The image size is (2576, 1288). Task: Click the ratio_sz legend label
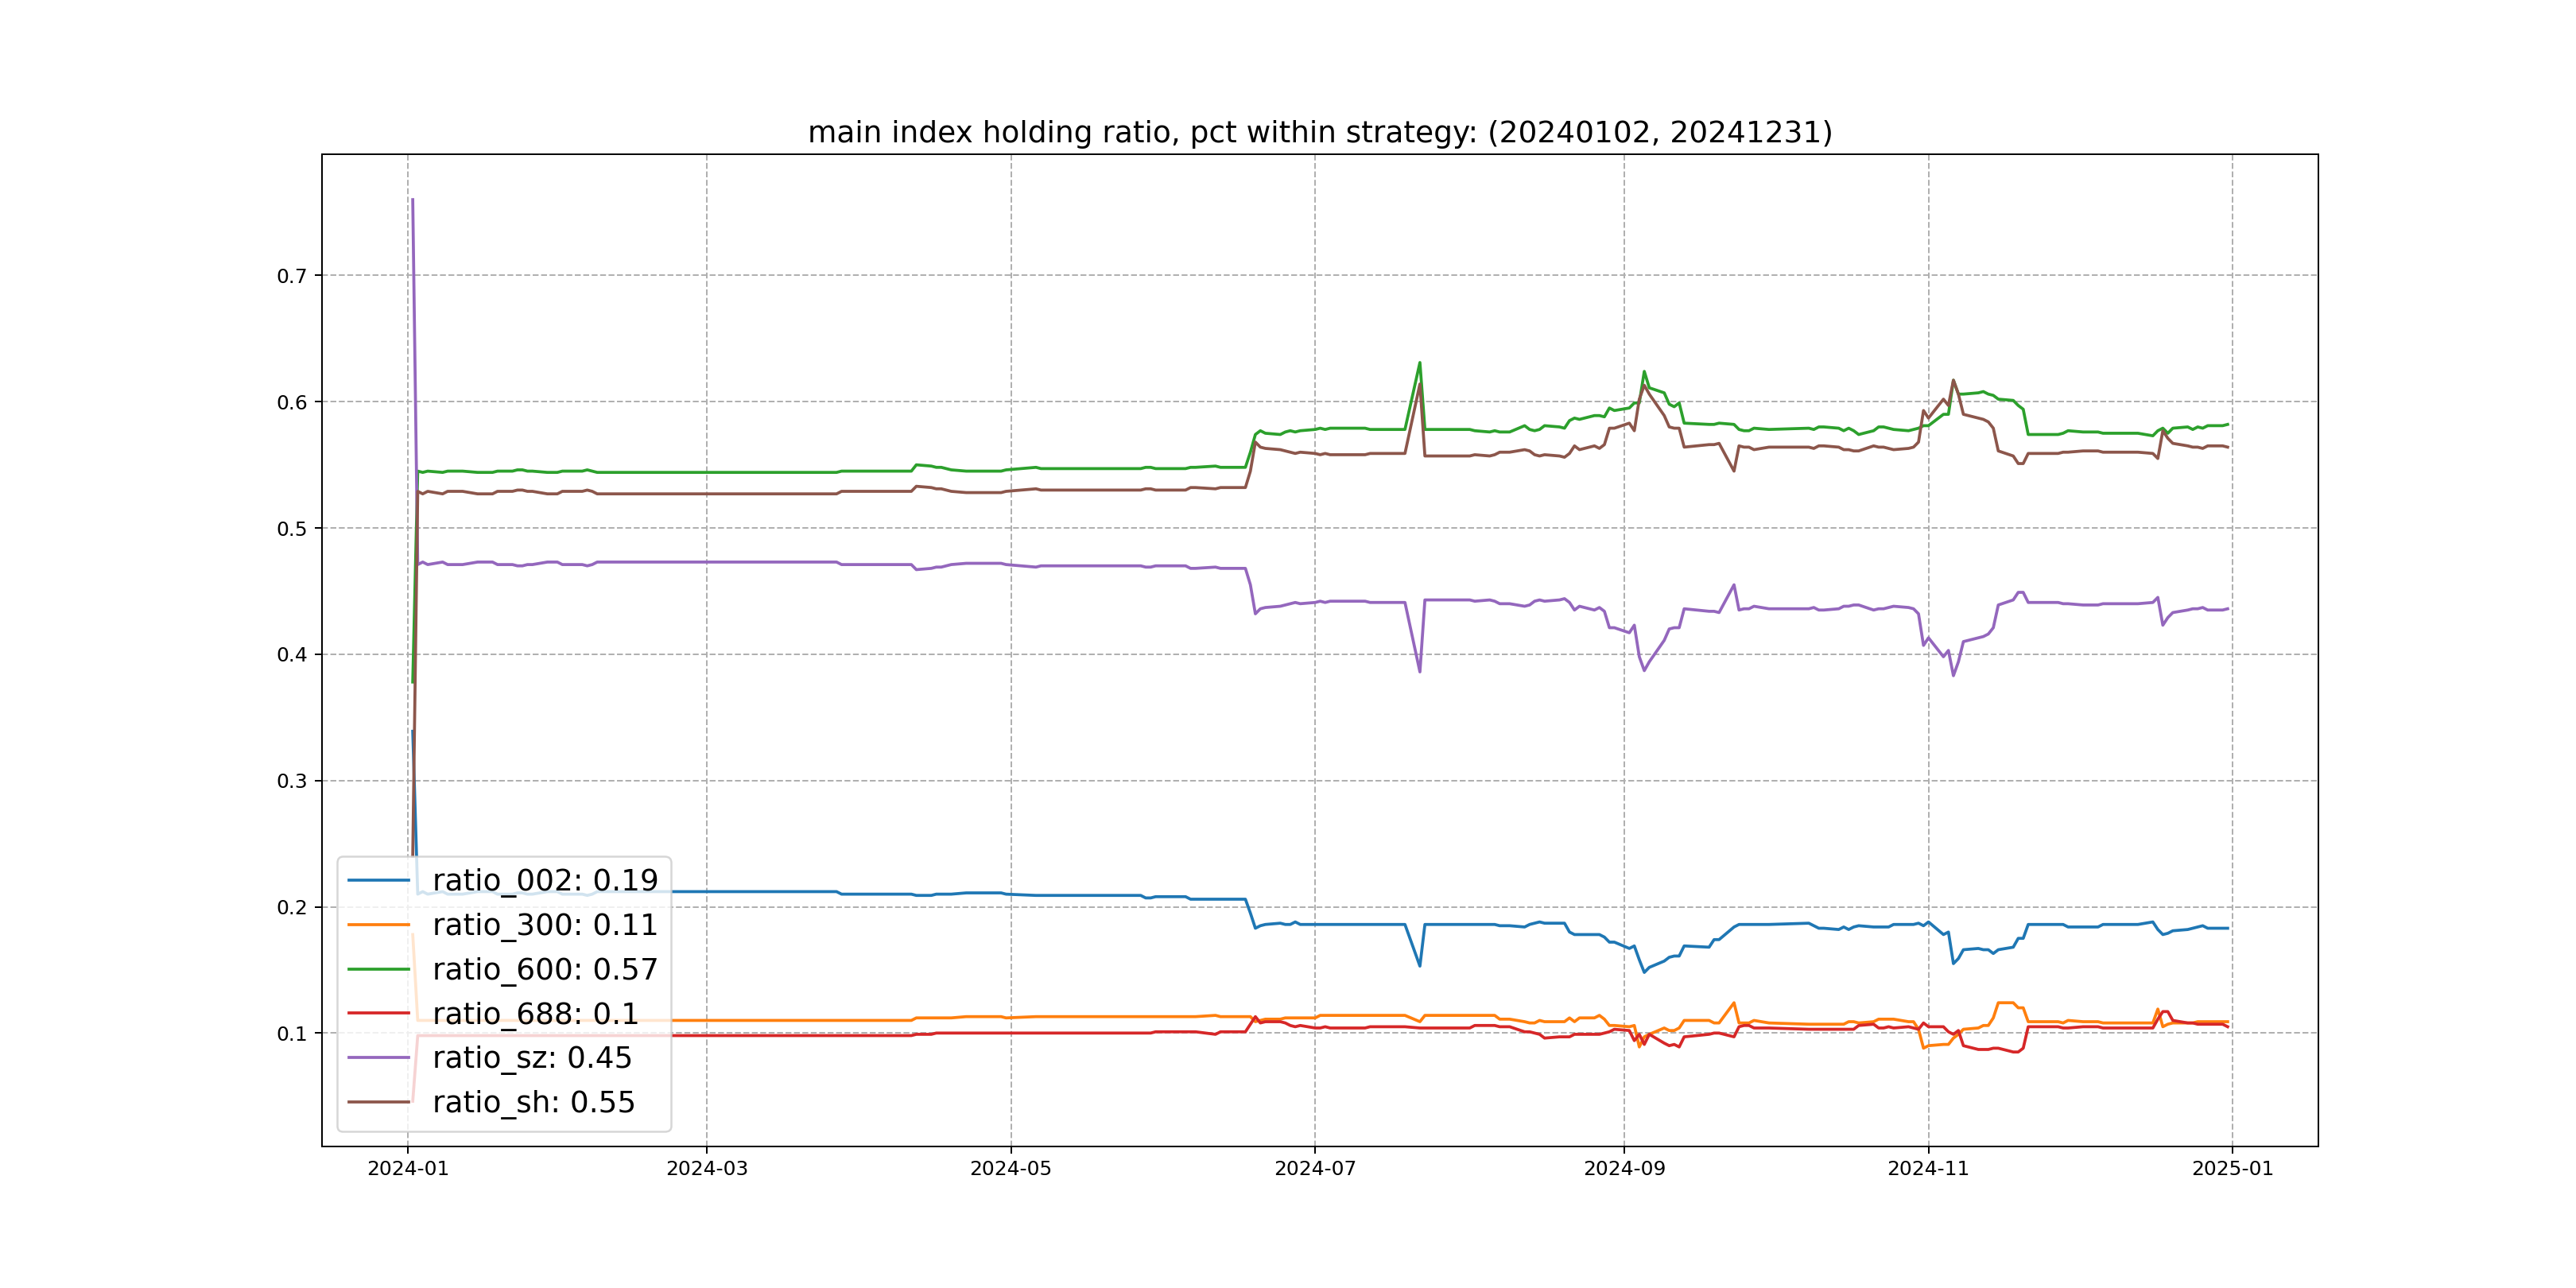(x=532, y=1058)
